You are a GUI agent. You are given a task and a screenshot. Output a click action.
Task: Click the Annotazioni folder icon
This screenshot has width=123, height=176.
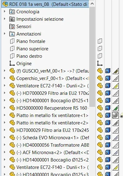pos(12,34)
